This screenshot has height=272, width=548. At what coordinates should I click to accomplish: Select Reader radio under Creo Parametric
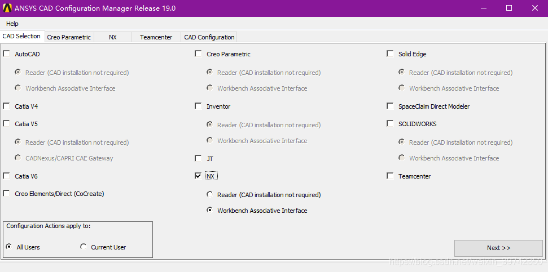point(210,72)
